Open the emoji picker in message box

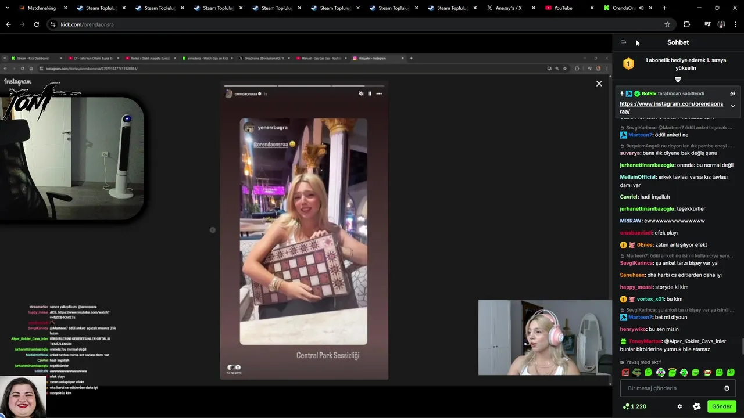pos(727,388)
